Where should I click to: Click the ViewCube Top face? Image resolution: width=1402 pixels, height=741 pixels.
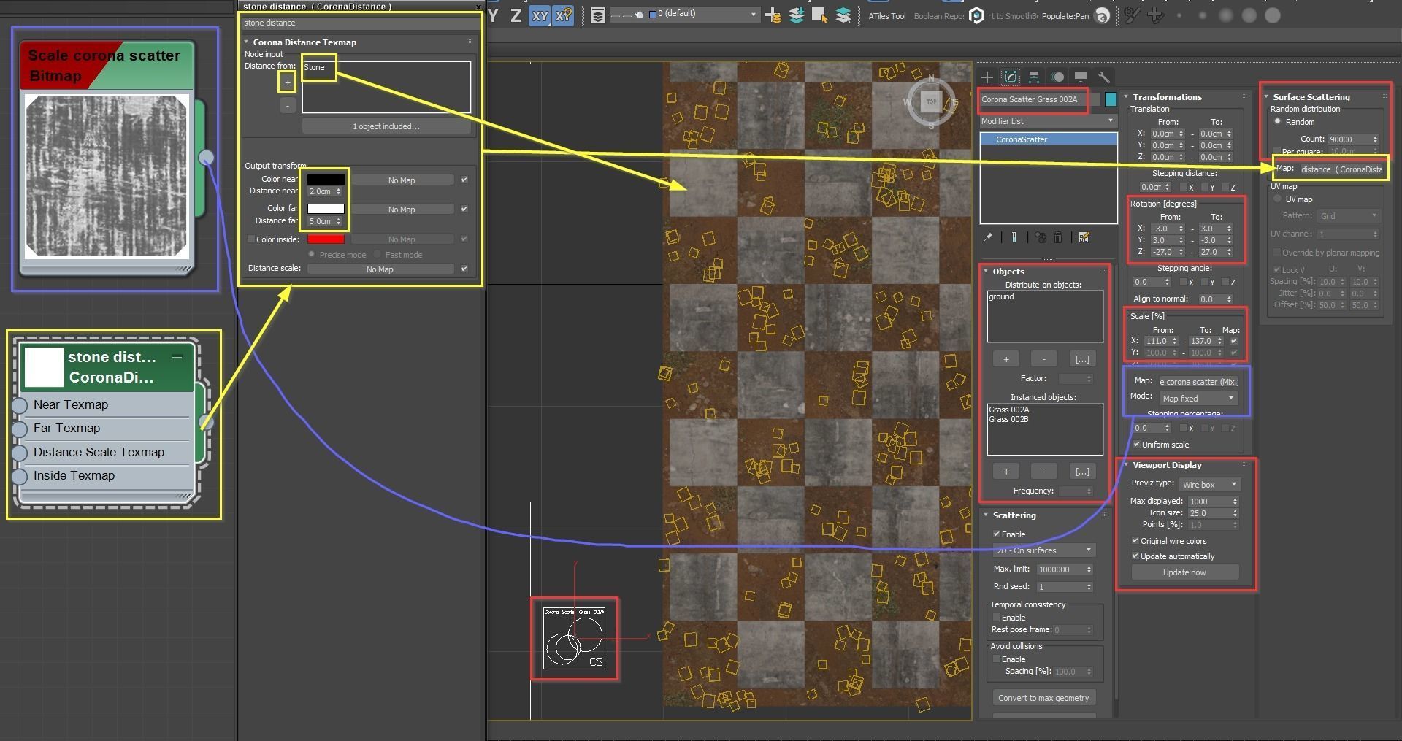click(x=931, y=101)
